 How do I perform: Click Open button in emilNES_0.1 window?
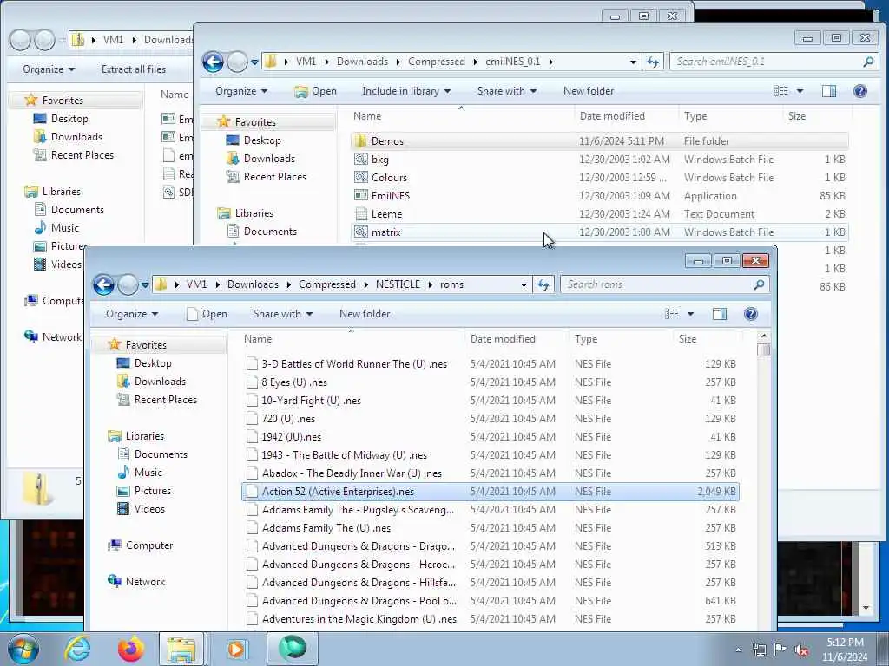pos(316,91)
